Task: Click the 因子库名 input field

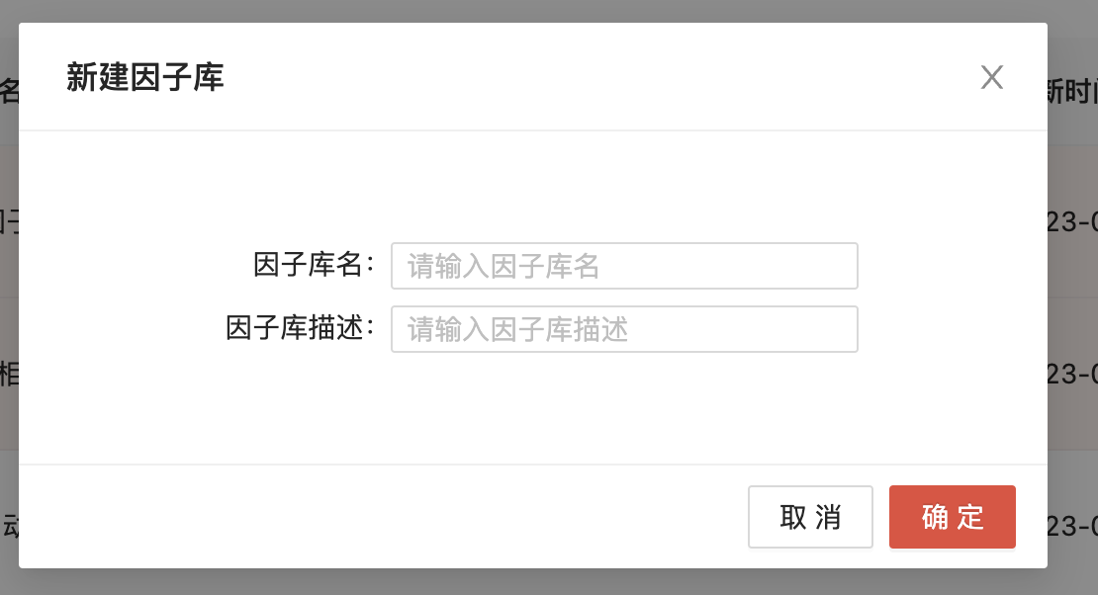Action: click(624, 266)
